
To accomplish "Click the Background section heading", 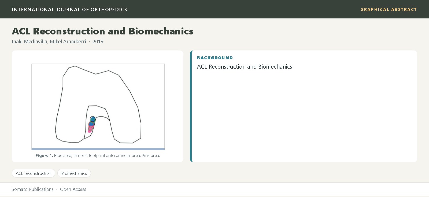I will coord(215,58).
